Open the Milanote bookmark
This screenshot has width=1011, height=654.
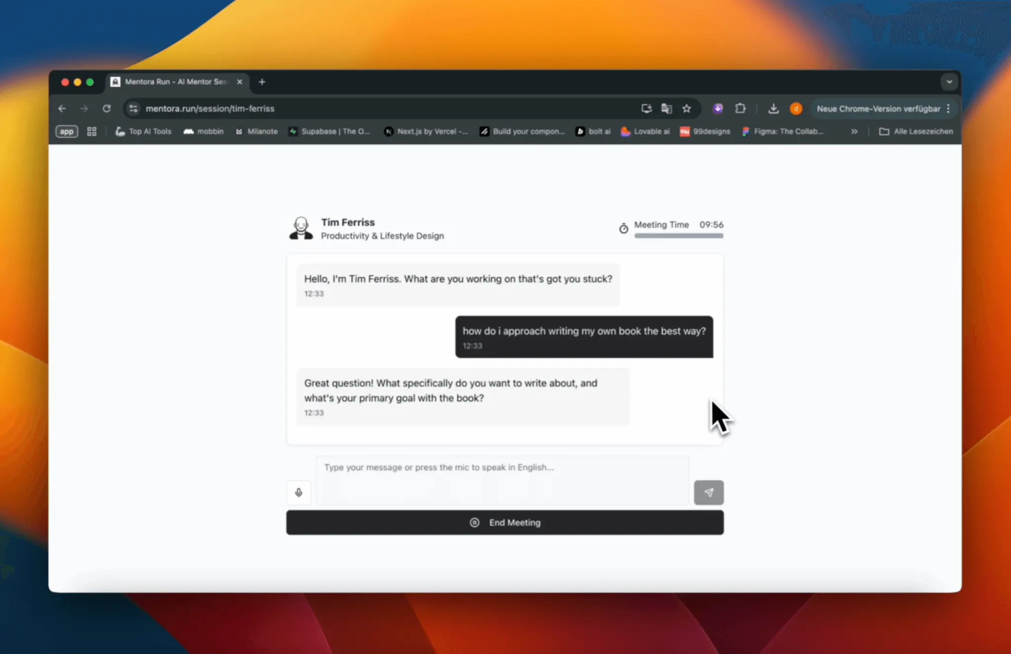coord(257,131)
